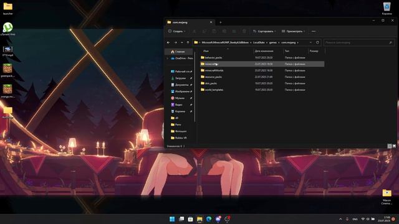Viewport: 399px width, 224px height.
Task: Click the search field in Explorer
Action: coord(359,42)
